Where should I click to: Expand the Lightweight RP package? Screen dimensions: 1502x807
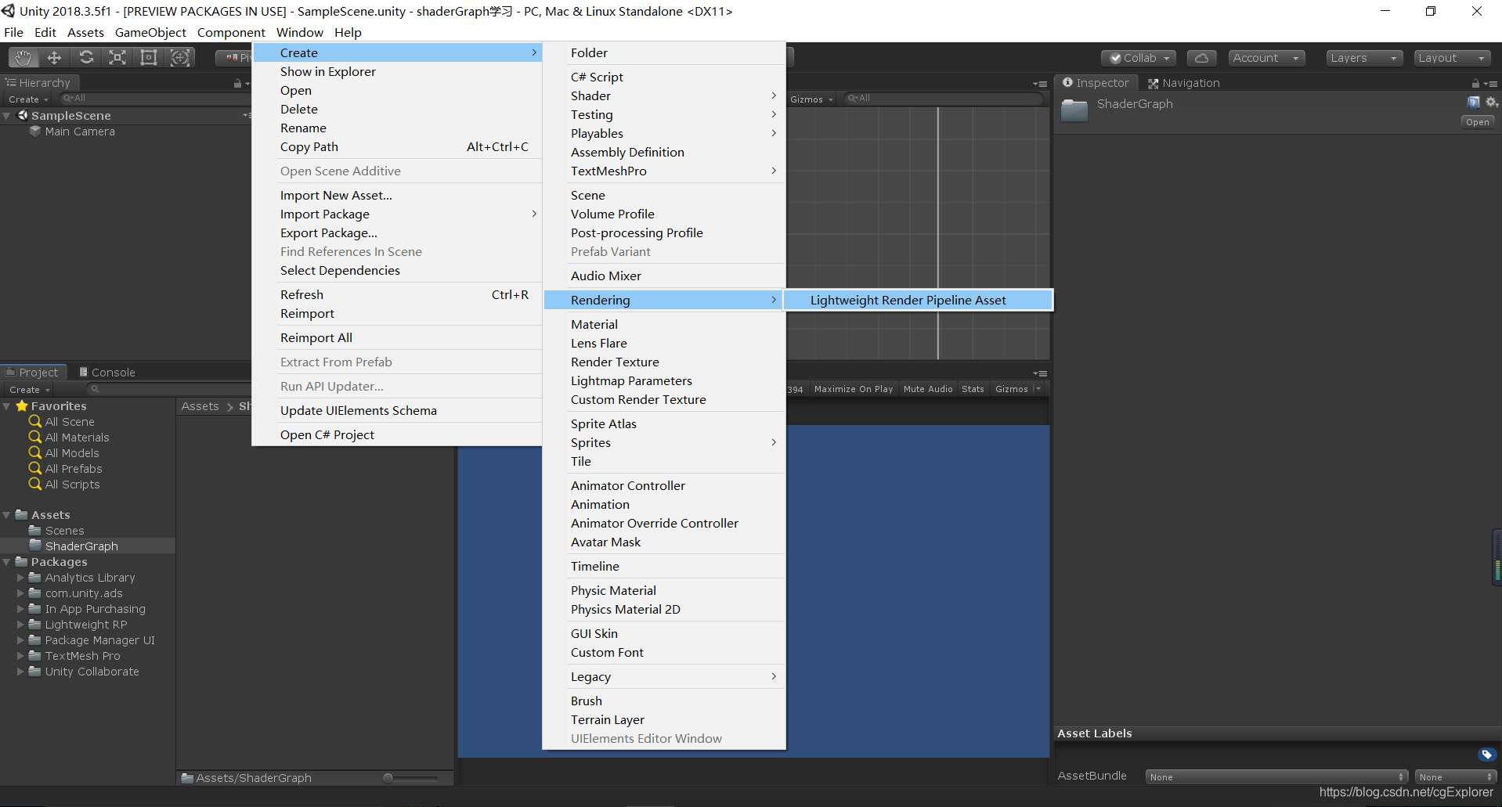20,625
